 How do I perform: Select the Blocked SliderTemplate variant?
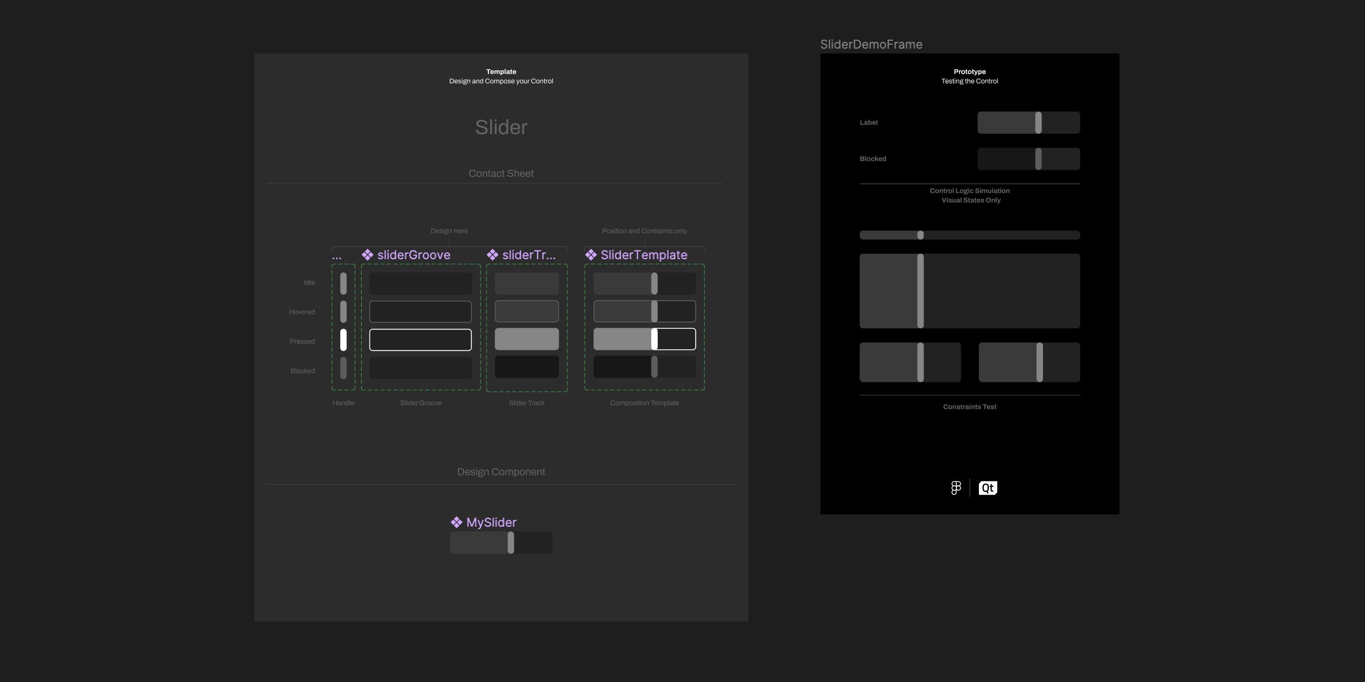tap(644, 367)
